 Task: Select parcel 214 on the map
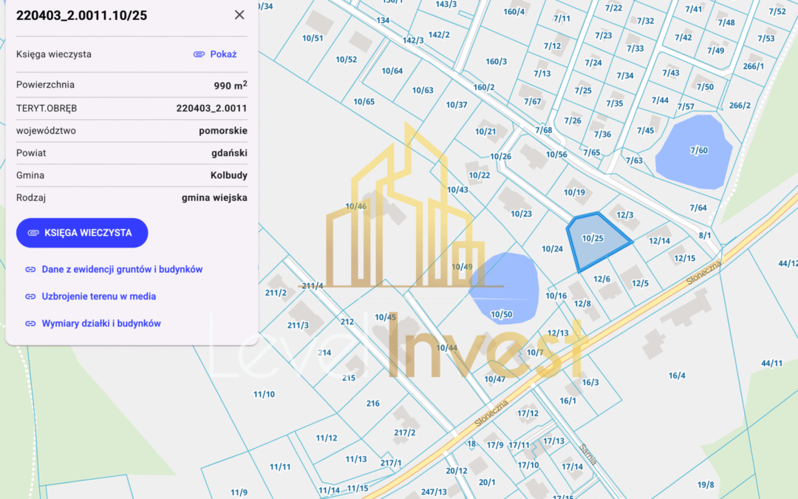(324, 353)
